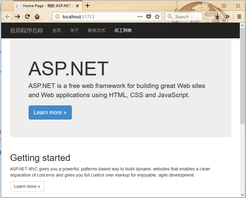Click the browser back arrow button
246x198 pixels.
point(8,17)
